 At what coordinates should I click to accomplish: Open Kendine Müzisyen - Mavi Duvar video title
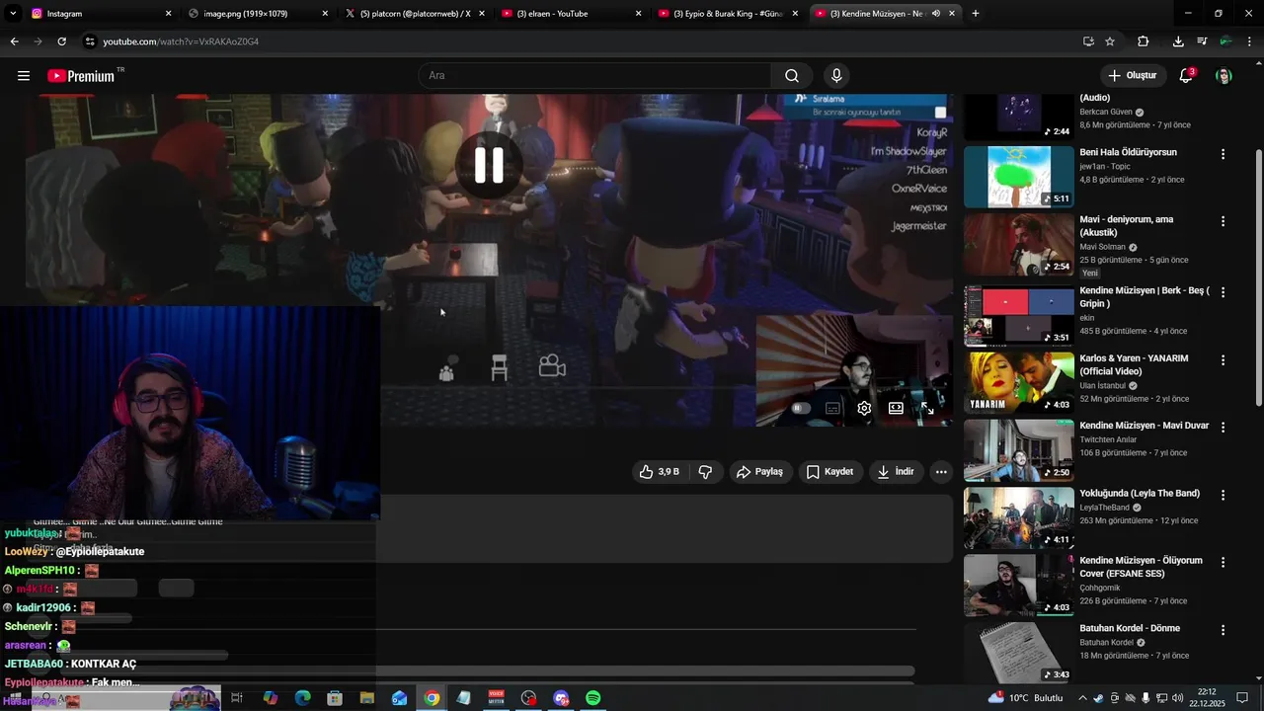click(1144, 426)
